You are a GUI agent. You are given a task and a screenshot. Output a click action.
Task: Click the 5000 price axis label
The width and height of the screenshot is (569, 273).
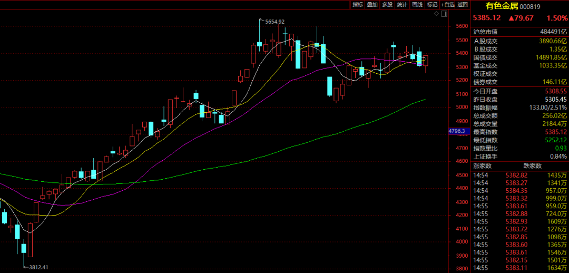[x=463, y=108]
